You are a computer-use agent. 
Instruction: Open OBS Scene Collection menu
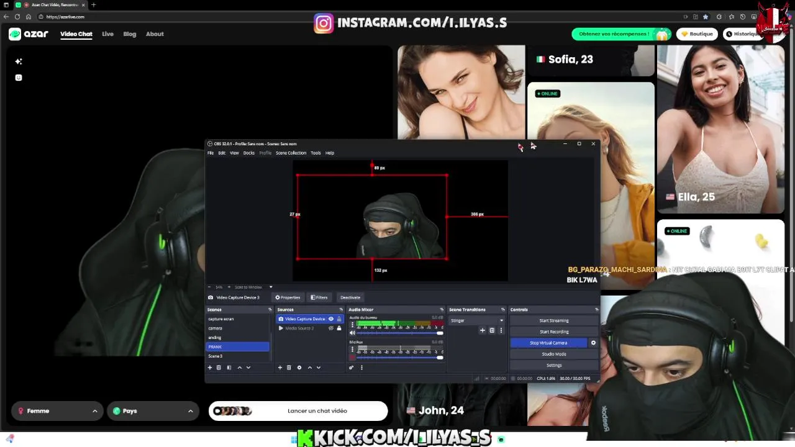291,153
